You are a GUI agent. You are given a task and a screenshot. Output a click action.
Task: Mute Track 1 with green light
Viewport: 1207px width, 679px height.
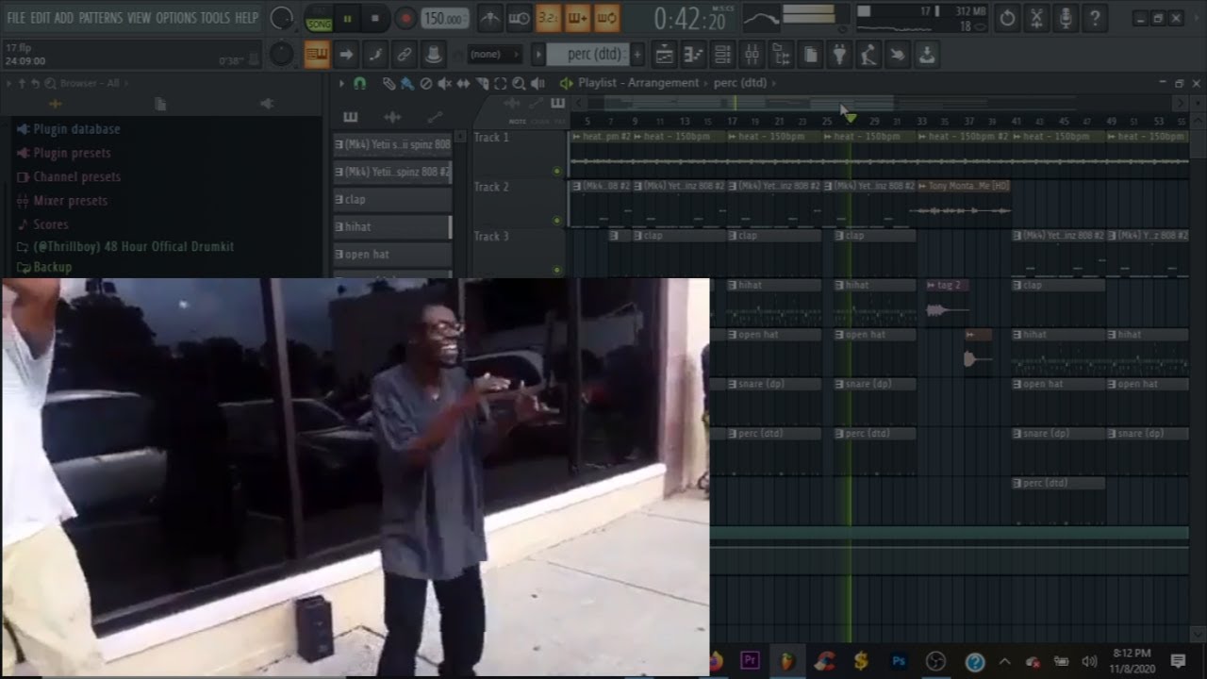[556, 171]
